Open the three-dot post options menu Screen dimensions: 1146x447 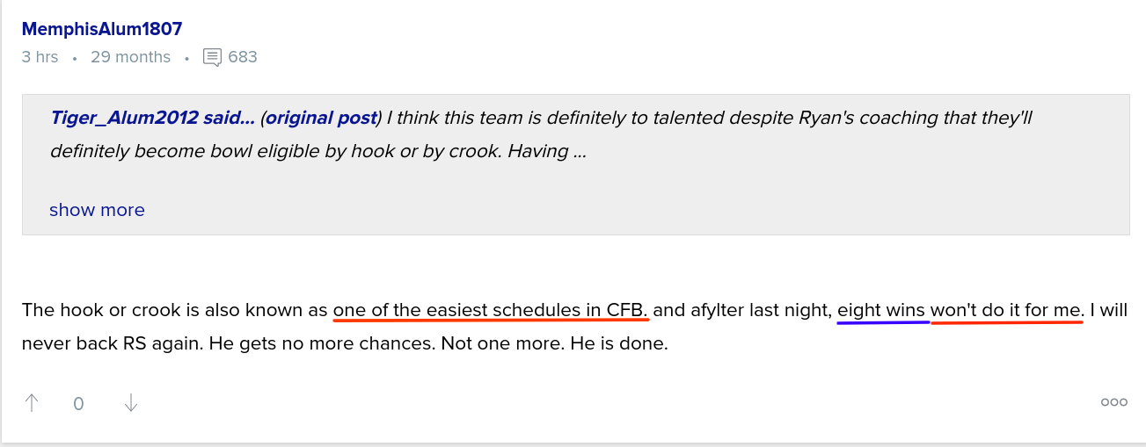1113,402
